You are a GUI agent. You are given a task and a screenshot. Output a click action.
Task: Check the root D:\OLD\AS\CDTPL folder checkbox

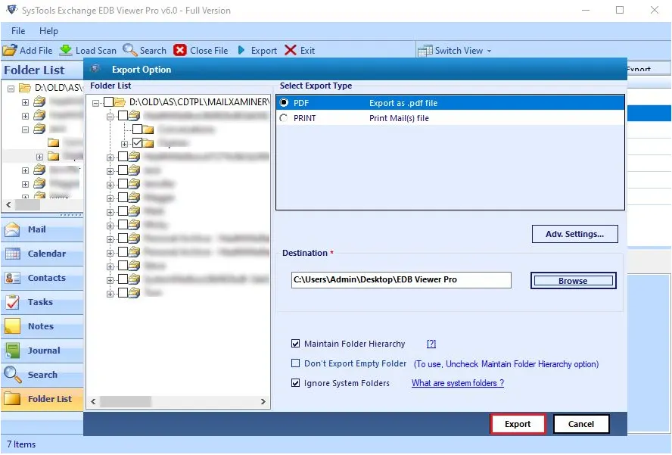click(x=109, y=102)
